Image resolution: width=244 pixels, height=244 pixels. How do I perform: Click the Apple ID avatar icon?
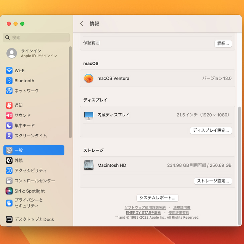click(12, 53)
